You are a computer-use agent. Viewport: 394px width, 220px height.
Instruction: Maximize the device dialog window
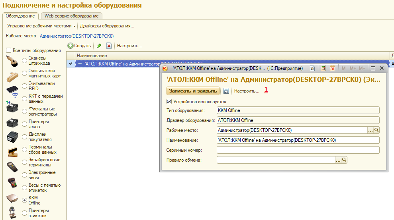[373, 68]
